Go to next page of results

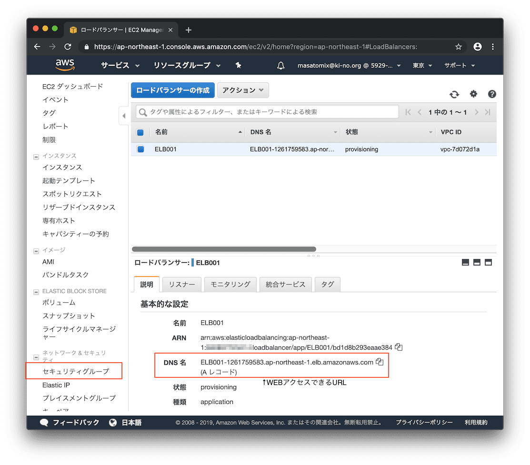pos(476,112)
